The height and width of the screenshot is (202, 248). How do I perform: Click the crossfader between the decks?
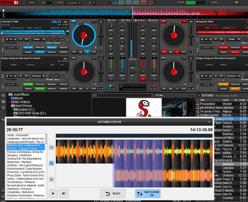coord(132,87)
